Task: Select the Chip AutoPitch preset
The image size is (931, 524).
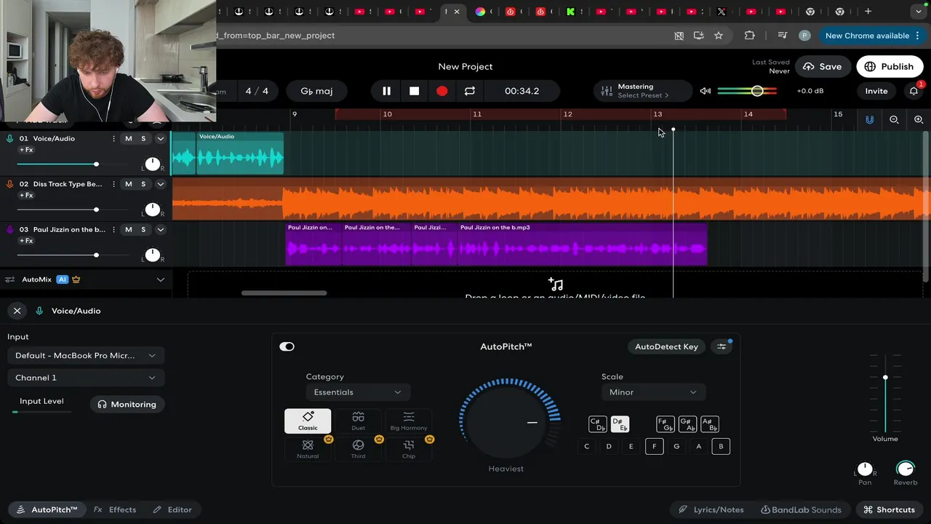Action: tap(409, 448)
